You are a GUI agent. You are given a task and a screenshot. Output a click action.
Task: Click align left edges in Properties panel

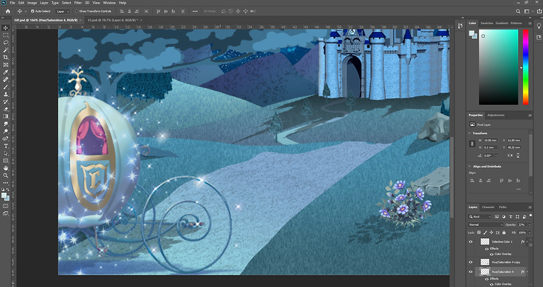(x=472, y=180)
